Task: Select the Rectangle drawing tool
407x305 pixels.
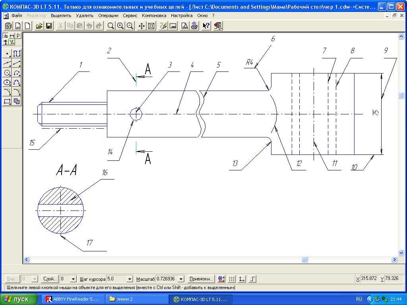Action: pos(7,102)
